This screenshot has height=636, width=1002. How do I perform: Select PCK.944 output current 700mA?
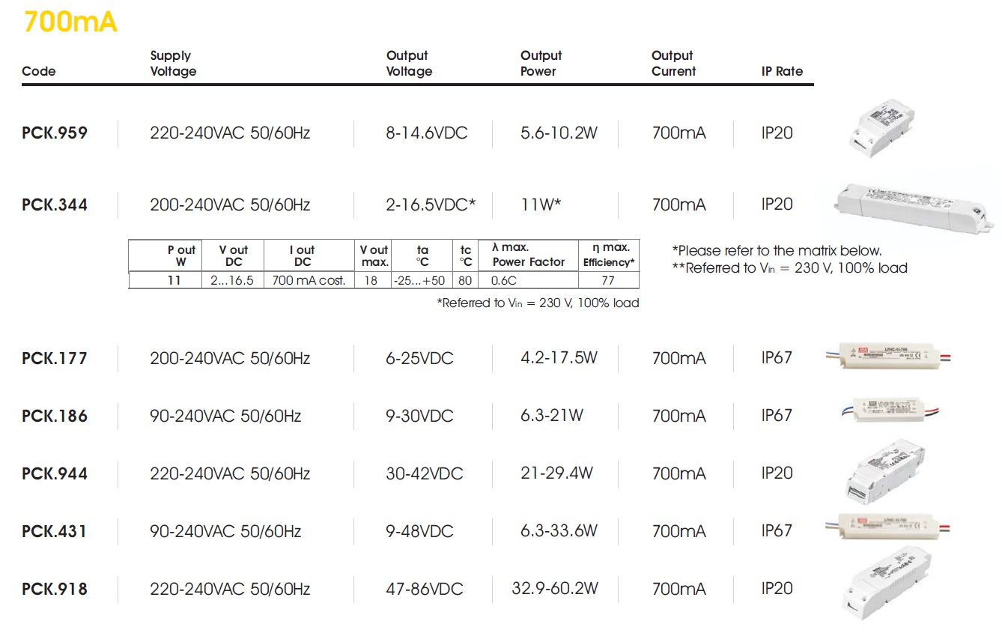(x=678, y=473)
